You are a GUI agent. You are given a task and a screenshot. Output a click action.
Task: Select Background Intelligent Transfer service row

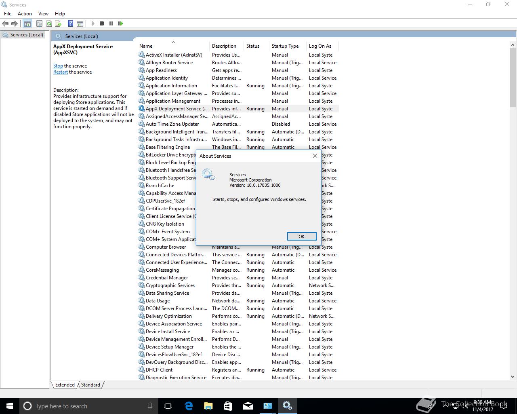coord(238,131)
